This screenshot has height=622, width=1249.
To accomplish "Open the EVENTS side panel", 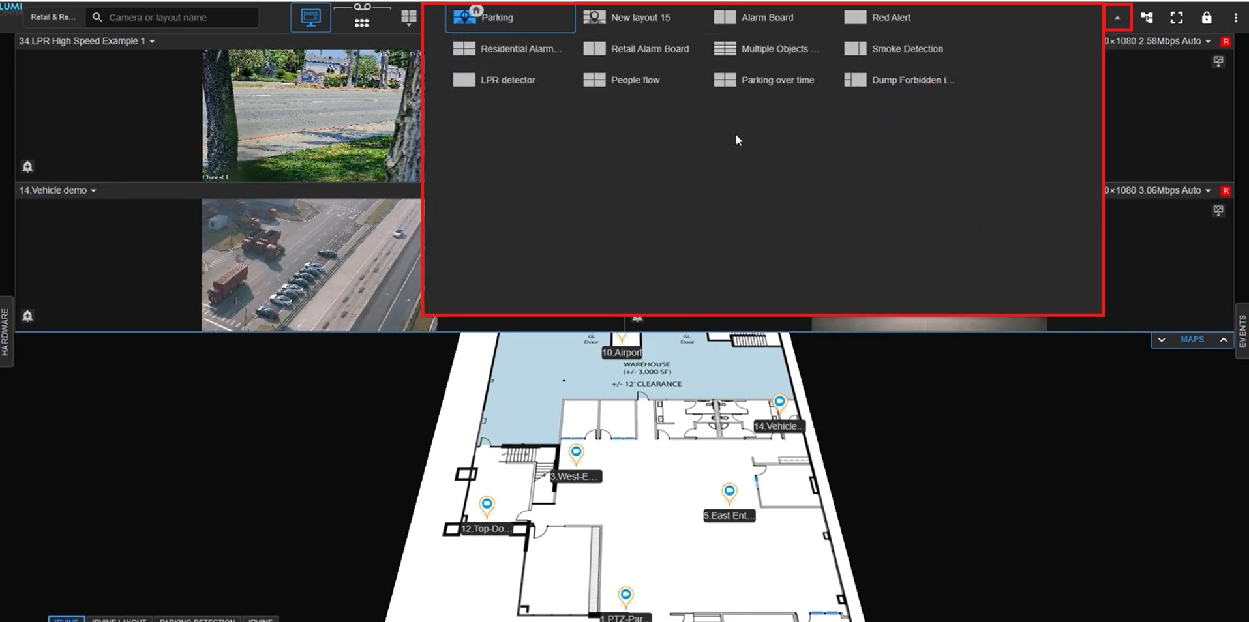I will click(x=1242, y=331).
